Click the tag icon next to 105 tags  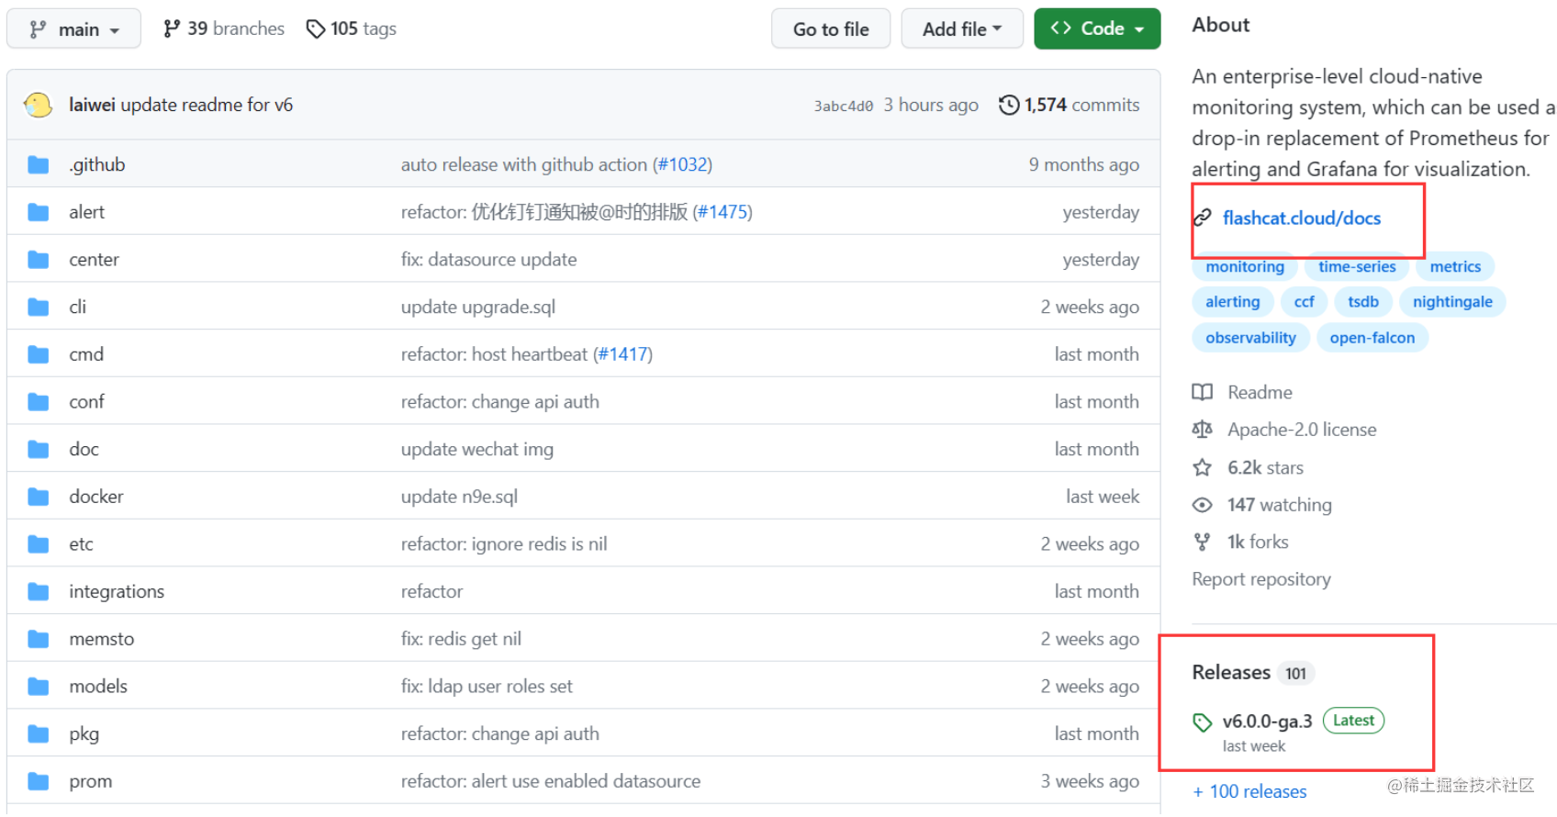click(316, 29)
